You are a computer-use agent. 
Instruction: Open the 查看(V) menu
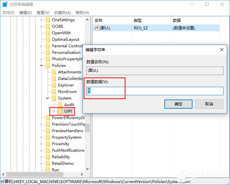click(43, 13)
